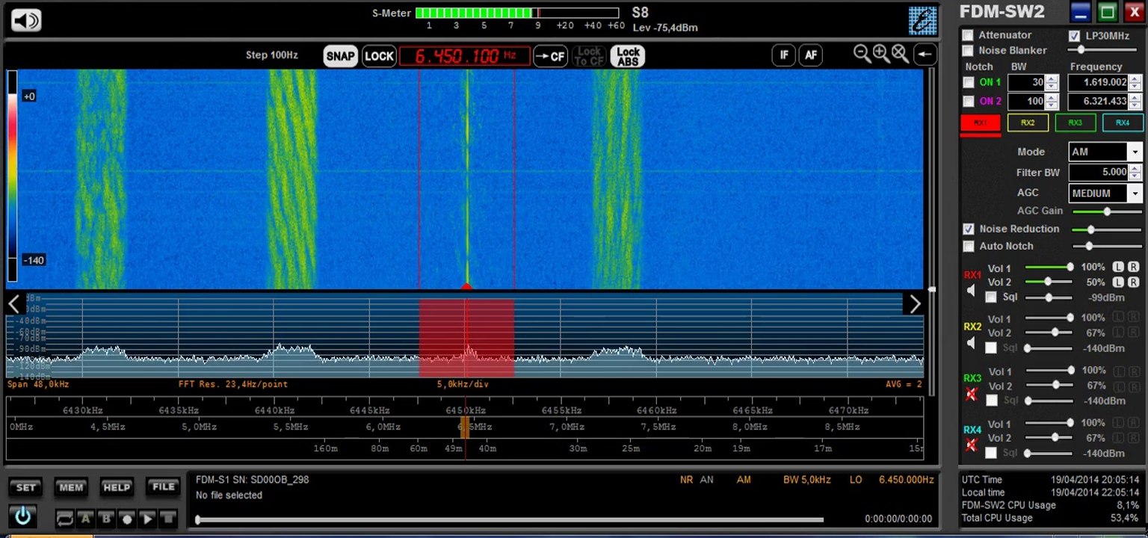This screenshot has width=1148, height=538.
Task: Click the left-arrow button beside zoom icons
Action: tap(925, 55)
